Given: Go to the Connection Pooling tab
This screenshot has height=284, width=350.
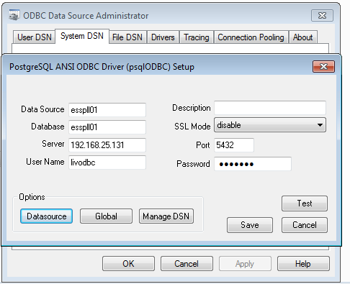Looking at the screenshot, I should coord(251,37).
